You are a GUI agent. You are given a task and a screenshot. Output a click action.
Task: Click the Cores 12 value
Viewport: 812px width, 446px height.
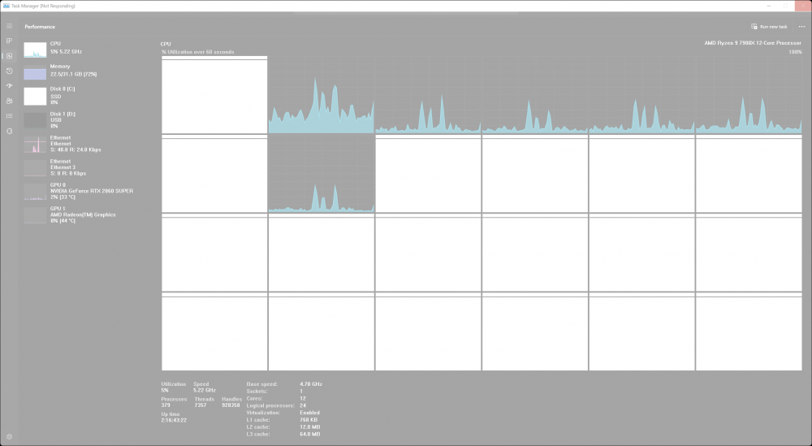[302, 398]
